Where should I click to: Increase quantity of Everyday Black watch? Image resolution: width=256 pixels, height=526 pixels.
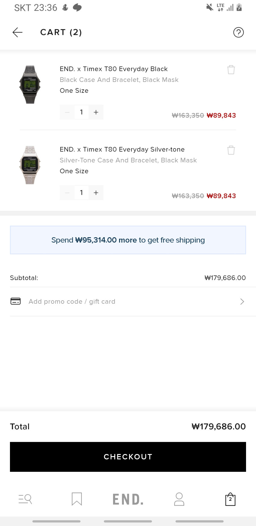coord(96,112)
